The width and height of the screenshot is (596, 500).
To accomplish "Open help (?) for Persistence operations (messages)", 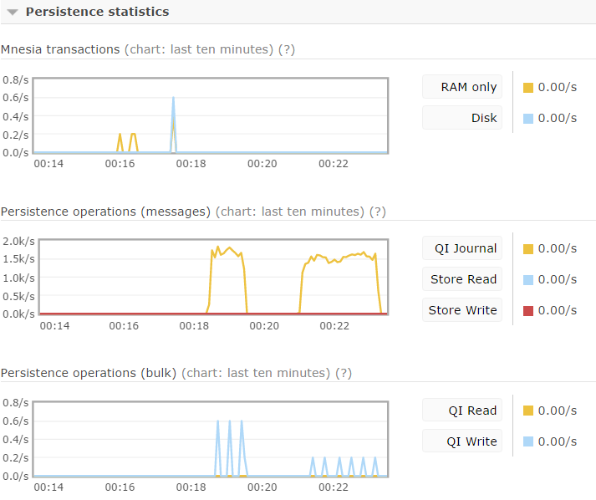I will click(x=377, y=212).
